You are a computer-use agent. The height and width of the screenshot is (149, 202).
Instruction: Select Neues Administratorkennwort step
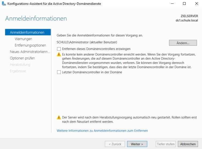point(30,52)
